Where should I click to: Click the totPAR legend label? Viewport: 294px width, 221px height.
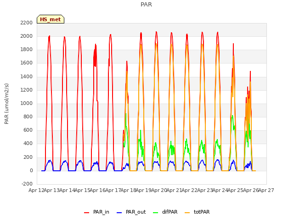[x=202, y=212]
